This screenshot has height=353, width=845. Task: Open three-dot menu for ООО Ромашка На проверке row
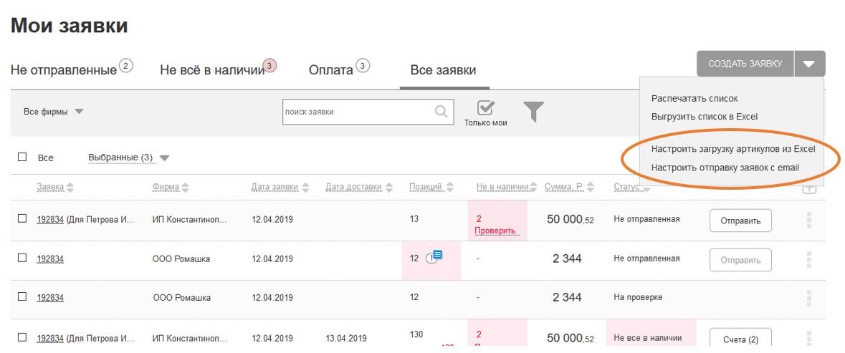(808, 298)
